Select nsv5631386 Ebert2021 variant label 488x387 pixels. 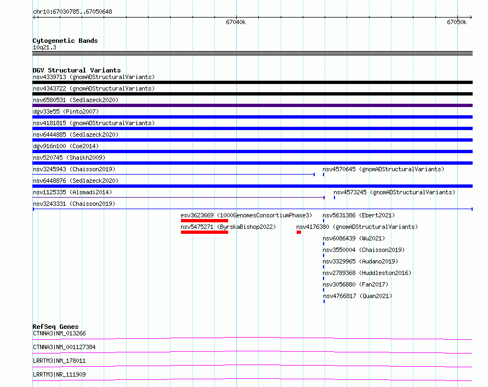(359, 215)
